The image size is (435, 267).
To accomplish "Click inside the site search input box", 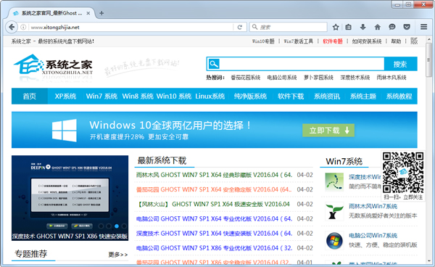I will coord(302,64).
